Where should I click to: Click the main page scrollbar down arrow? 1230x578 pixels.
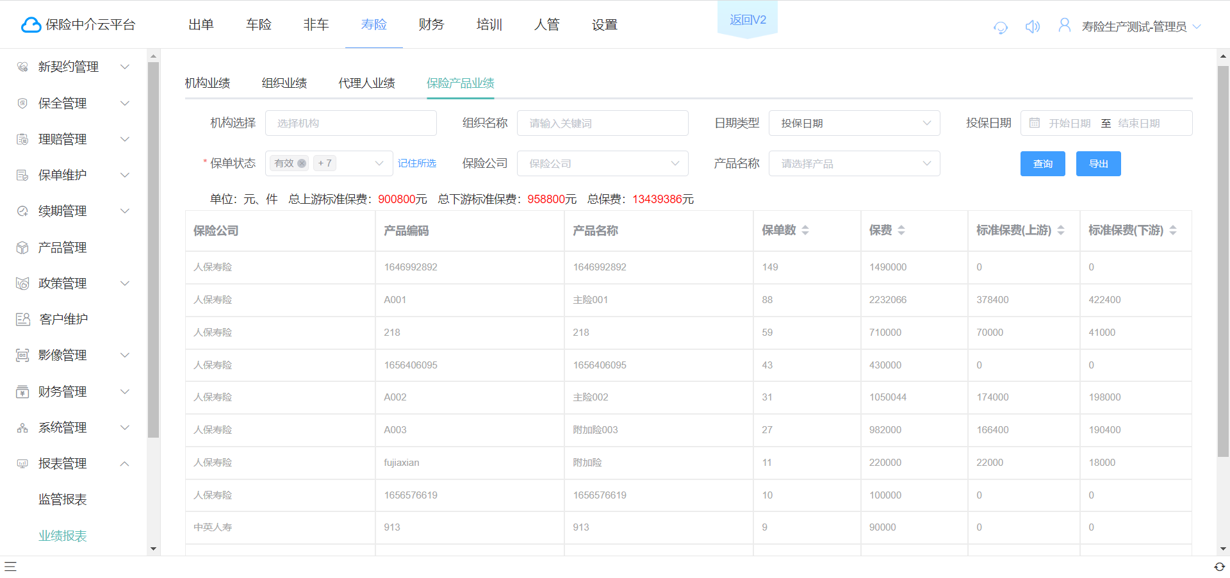point(1223,549)
